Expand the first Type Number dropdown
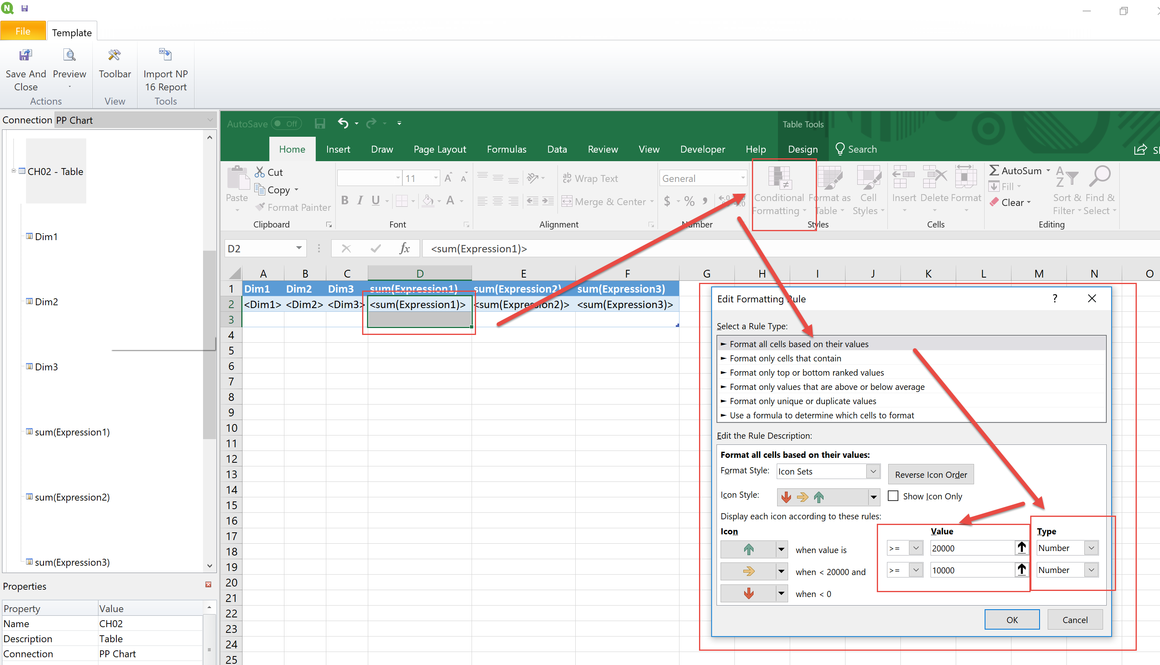Image resolution: width=1160 pixels, height=665 pixels. pos(1091,548)
